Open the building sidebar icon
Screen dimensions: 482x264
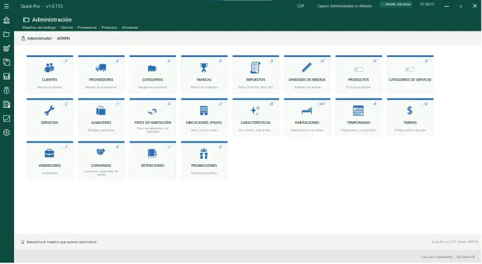[7, 105]
